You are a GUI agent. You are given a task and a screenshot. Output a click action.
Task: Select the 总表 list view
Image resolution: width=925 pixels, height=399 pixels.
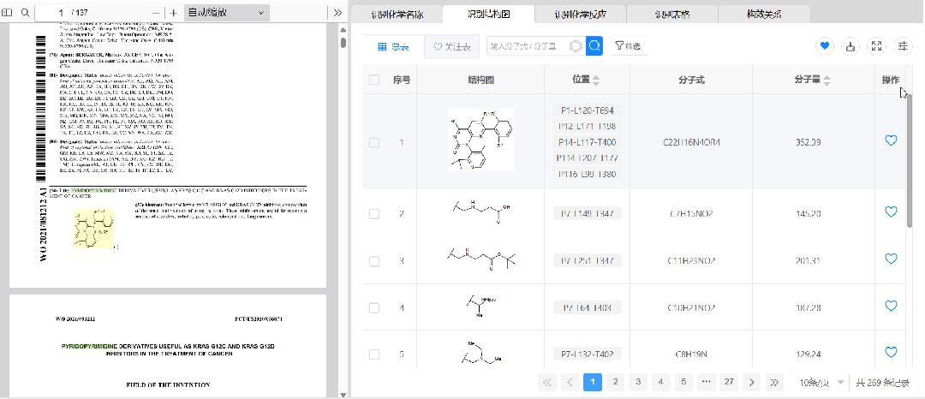pos(393,46)
